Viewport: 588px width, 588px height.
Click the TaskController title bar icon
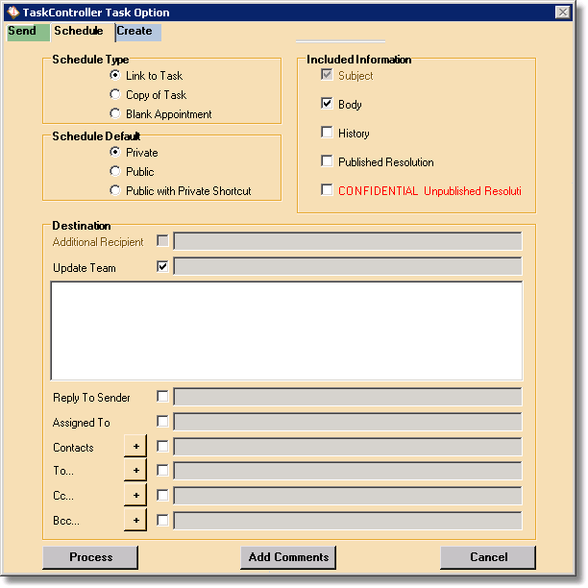tap(12, 12)
